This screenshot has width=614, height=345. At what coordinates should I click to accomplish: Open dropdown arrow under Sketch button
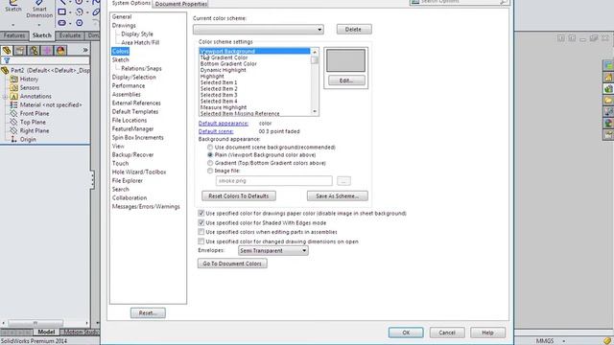coord(12,25)
